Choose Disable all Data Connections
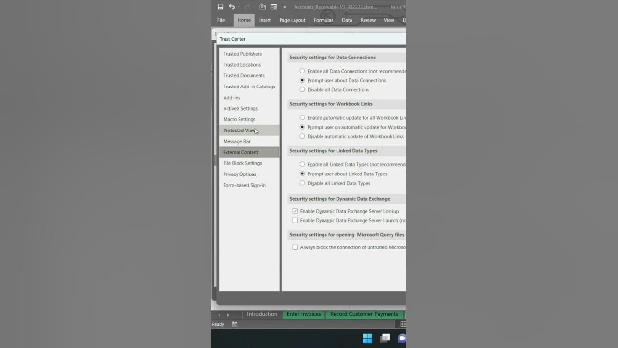This screenshot has height=348, width=618. (302, 89)
